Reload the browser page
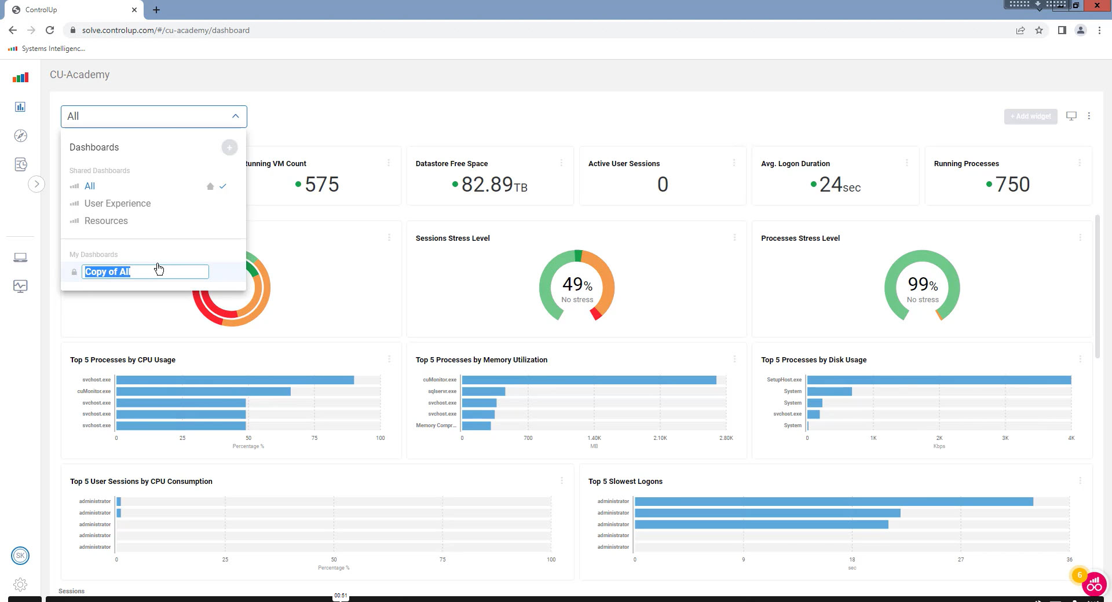 tap(50, 30)
